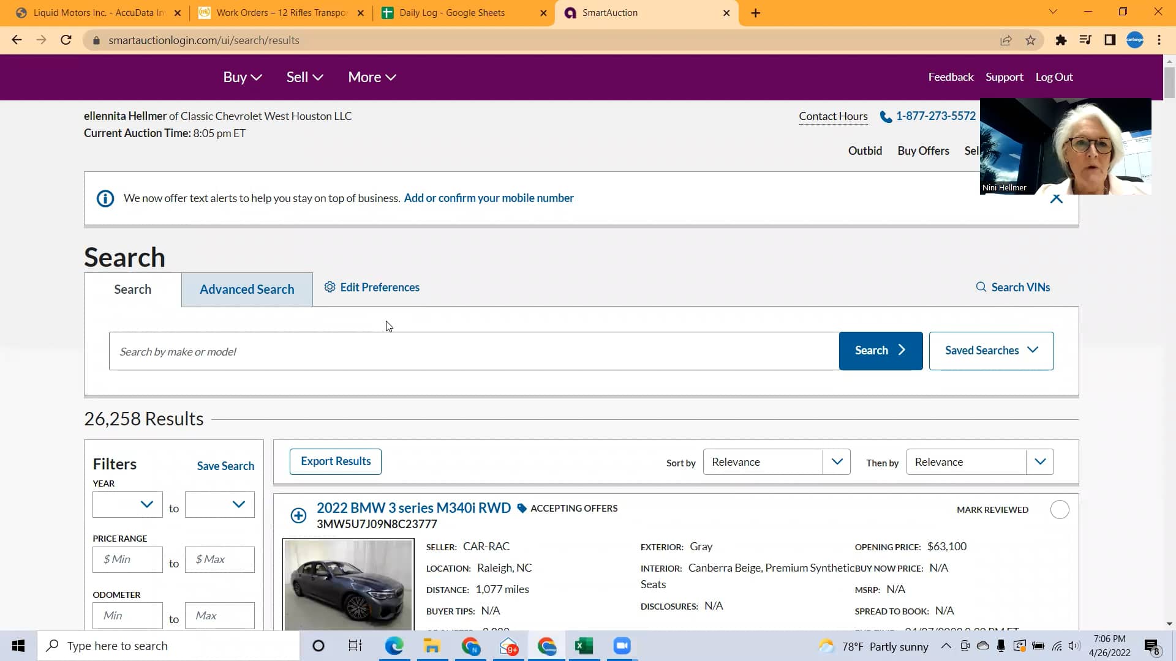Screen dimensions: 1176x661
Task: Open the BMW vehicle photo thumbnail
Action: pyautogui.click(x=349, y=584)
